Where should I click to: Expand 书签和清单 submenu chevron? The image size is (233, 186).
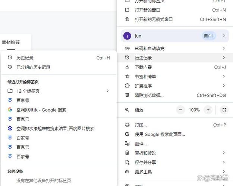point(224,76)
